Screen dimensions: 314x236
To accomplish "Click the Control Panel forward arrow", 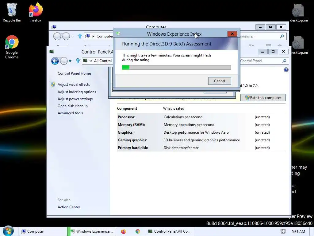I will (x=64, y=61).
